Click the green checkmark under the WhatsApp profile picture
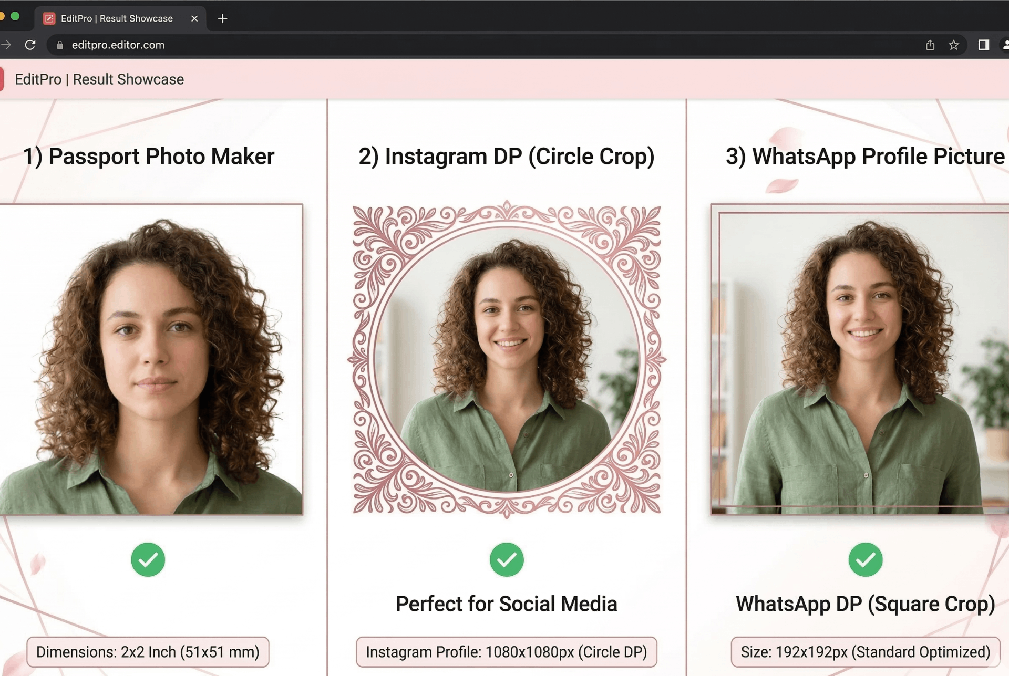The height and width of the screenshot is (676, 1009). point(865,560)
